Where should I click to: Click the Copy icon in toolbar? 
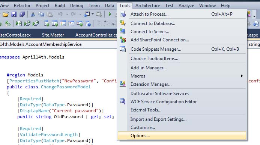(x=41, y=14)
